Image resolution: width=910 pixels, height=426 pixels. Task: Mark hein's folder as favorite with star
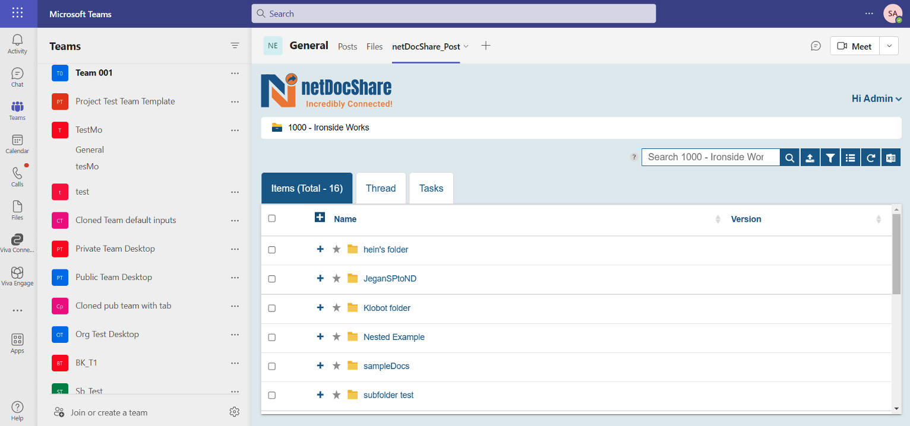point(336,249)
